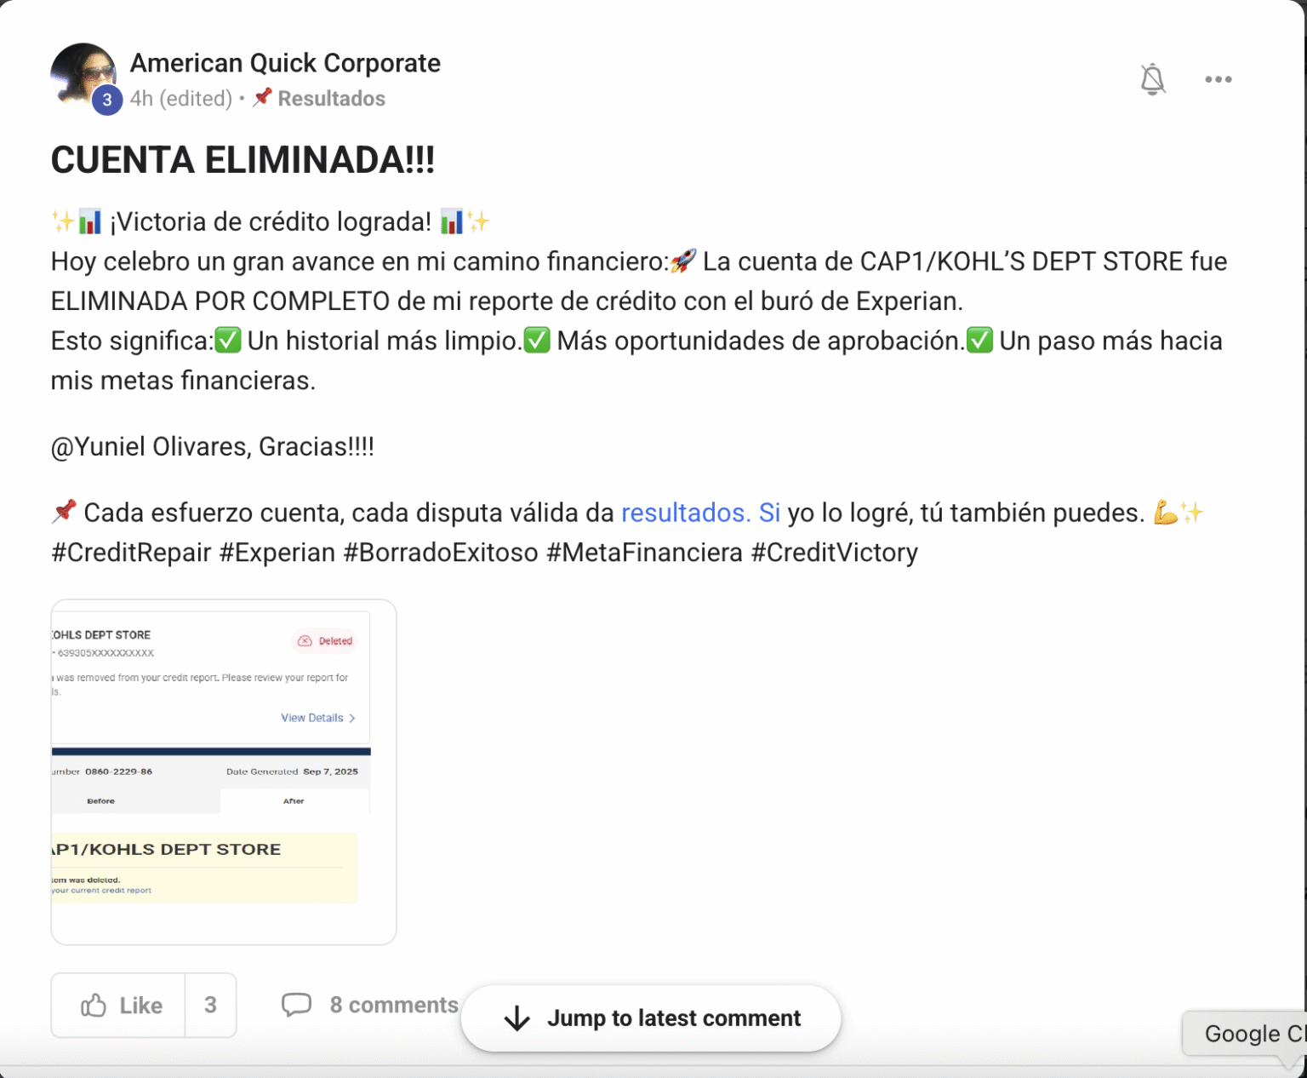Click the Jump to latest comment button
Image resolution: width=1307 pixels, height=1078 pixels.
(651, 1018)
